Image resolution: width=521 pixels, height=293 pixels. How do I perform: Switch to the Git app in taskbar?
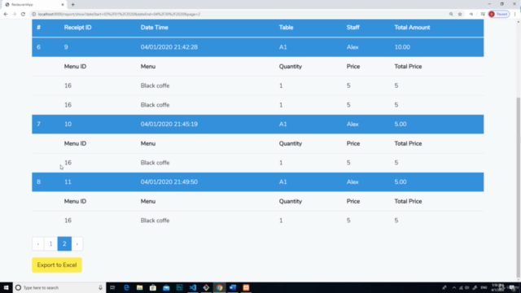206,287
